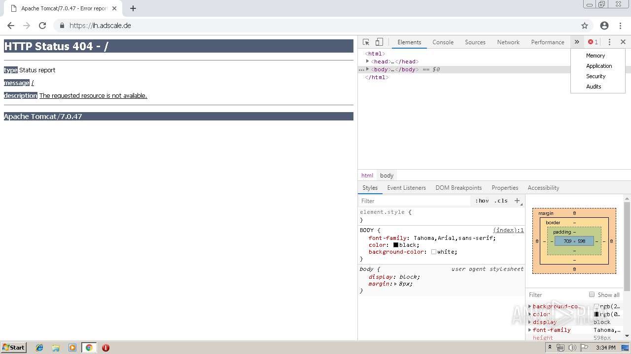
Task: Switch to the Console tab
Action: click(x=443, y=42)
